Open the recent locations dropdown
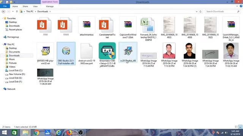Screen dimensions: 243x136 [x=13, y=11]
